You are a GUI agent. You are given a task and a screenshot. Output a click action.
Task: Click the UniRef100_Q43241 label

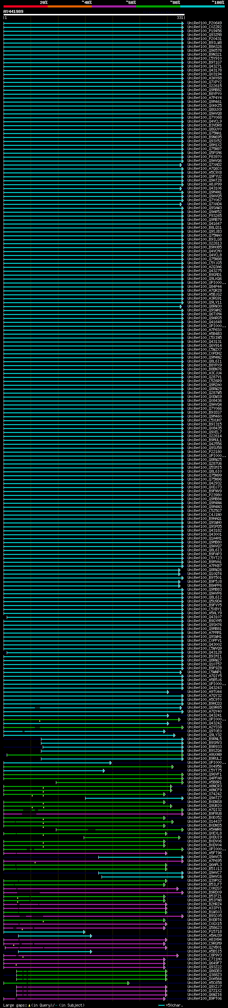coord(204,715)
